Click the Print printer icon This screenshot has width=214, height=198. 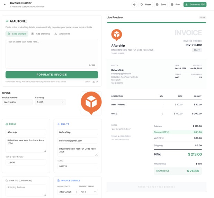tap(172, 4)
